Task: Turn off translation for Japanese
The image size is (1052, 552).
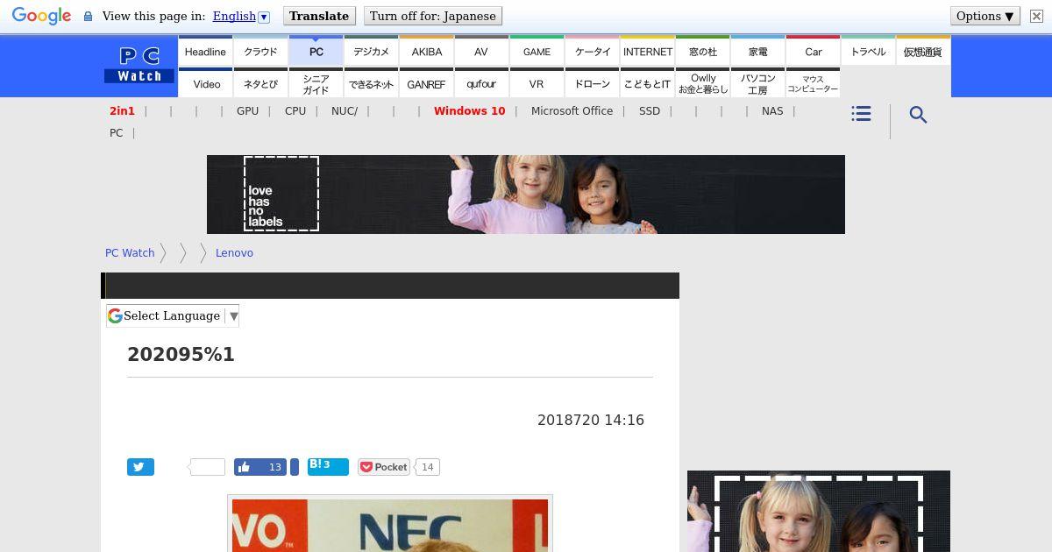Action: pos(433,16)
